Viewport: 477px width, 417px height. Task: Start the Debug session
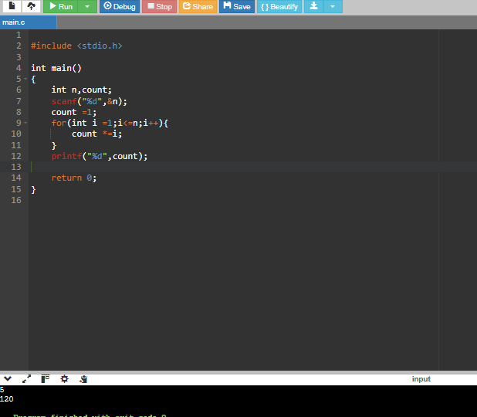(120, 6)
